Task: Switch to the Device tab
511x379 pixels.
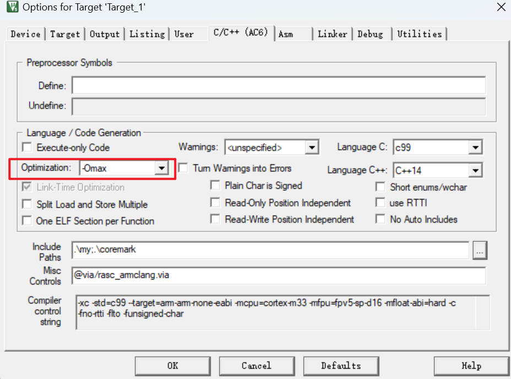Action: point(25,34)
